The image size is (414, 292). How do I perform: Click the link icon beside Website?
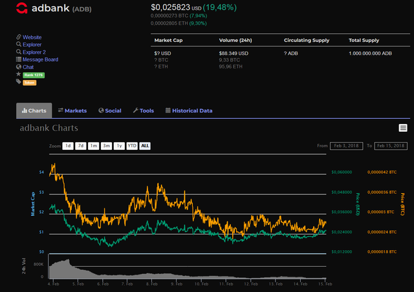pyautogui.click(x=19, y=37)
